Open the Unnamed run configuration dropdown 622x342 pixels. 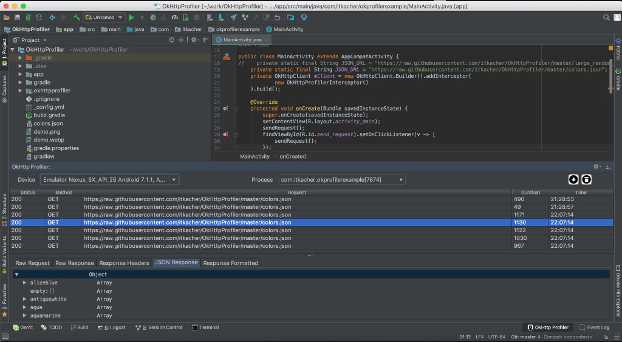tap(104, 18)
